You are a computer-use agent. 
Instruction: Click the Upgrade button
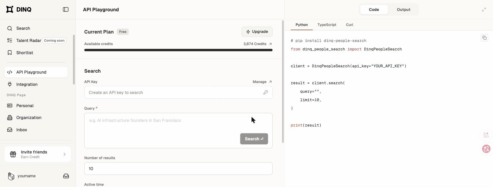point(257,32)
